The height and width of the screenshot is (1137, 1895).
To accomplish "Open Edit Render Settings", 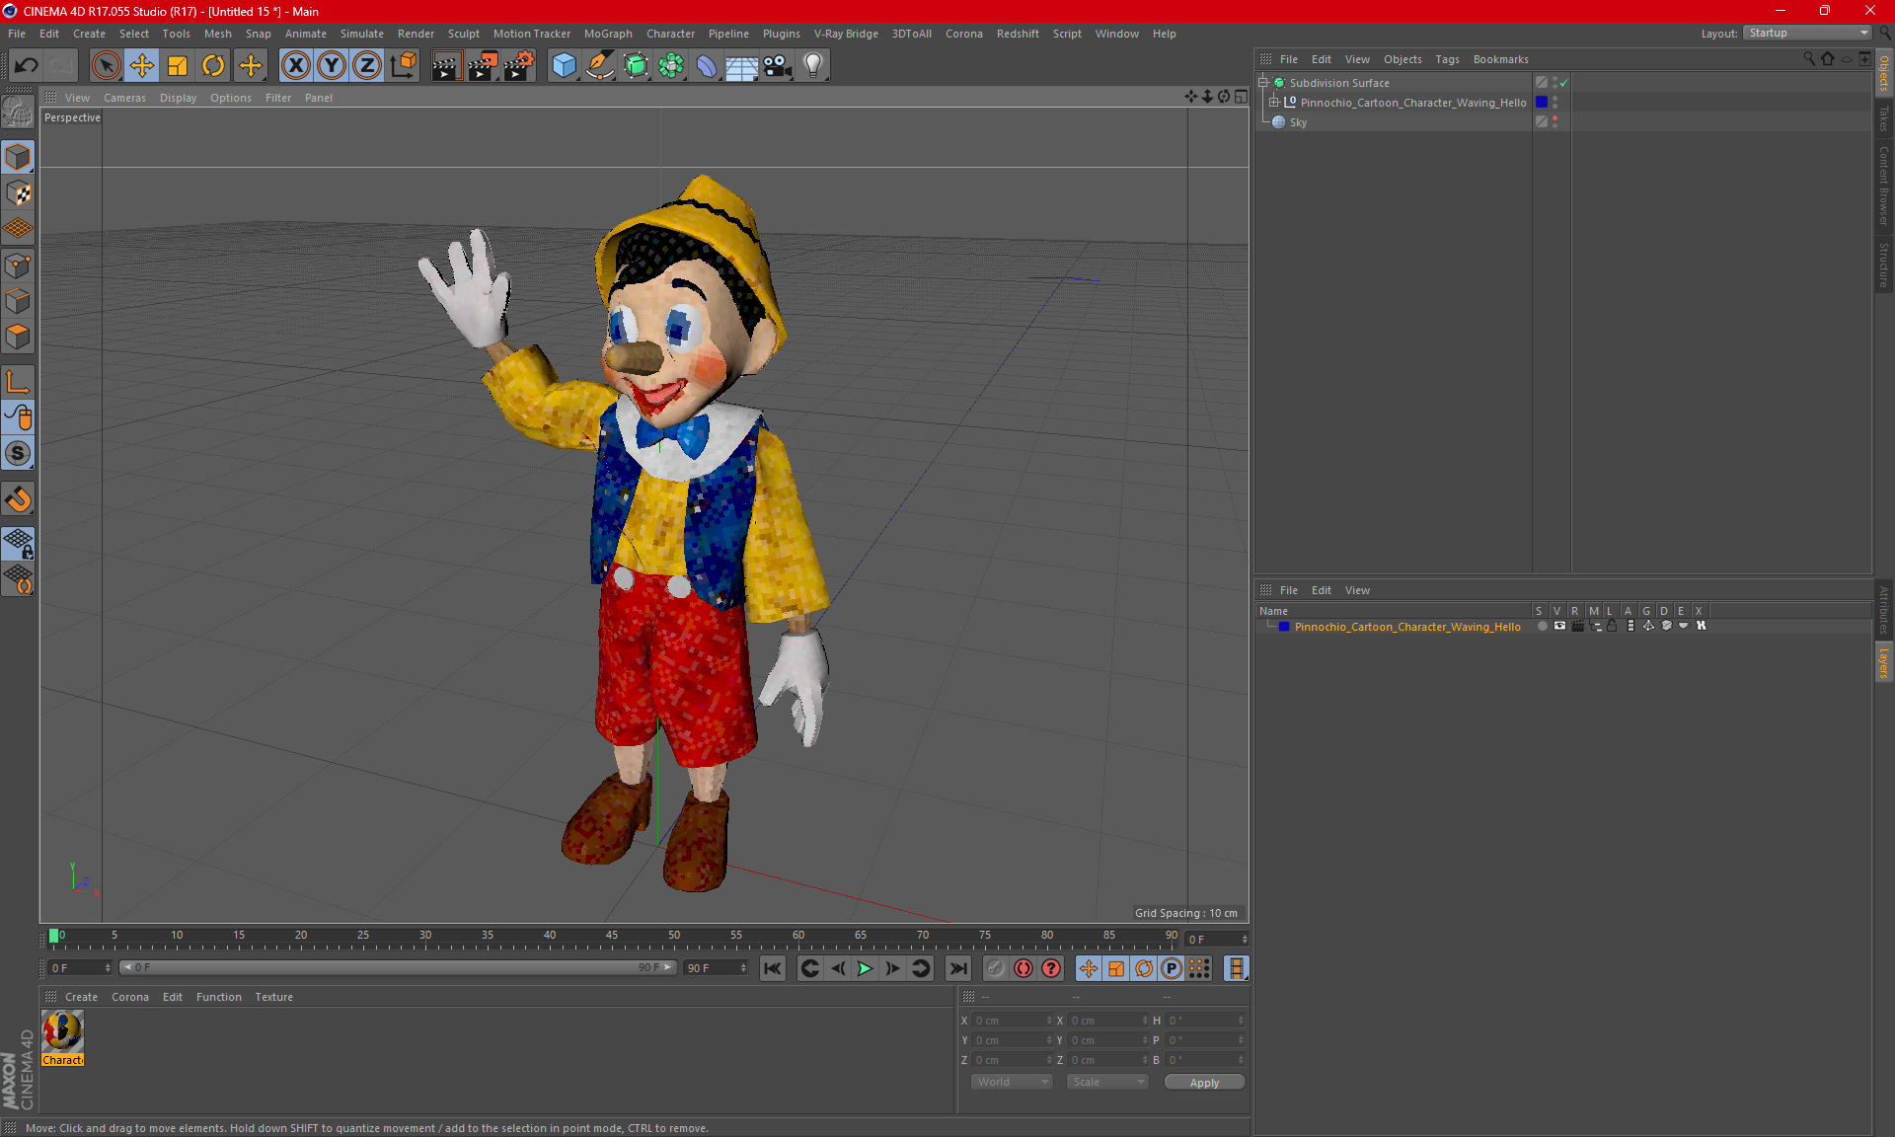I will tap(518, 66).
